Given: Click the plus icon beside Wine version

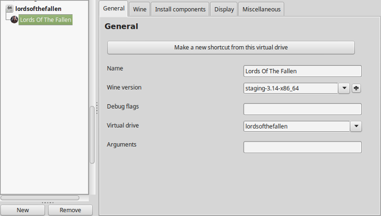Looking at the screenshot, I should point(356,88).
